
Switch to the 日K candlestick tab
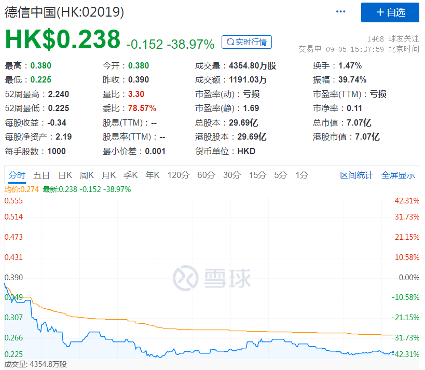64,175
